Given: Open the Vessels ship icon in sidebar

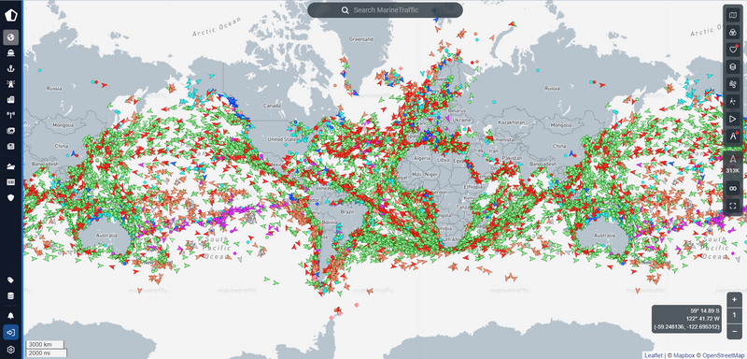Looking at the screenshot, I should point(11,53).
